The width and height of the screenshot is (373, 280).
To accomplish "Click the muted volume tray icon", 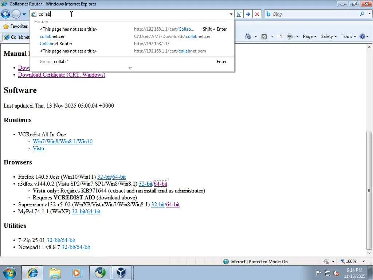I will 336,273.
